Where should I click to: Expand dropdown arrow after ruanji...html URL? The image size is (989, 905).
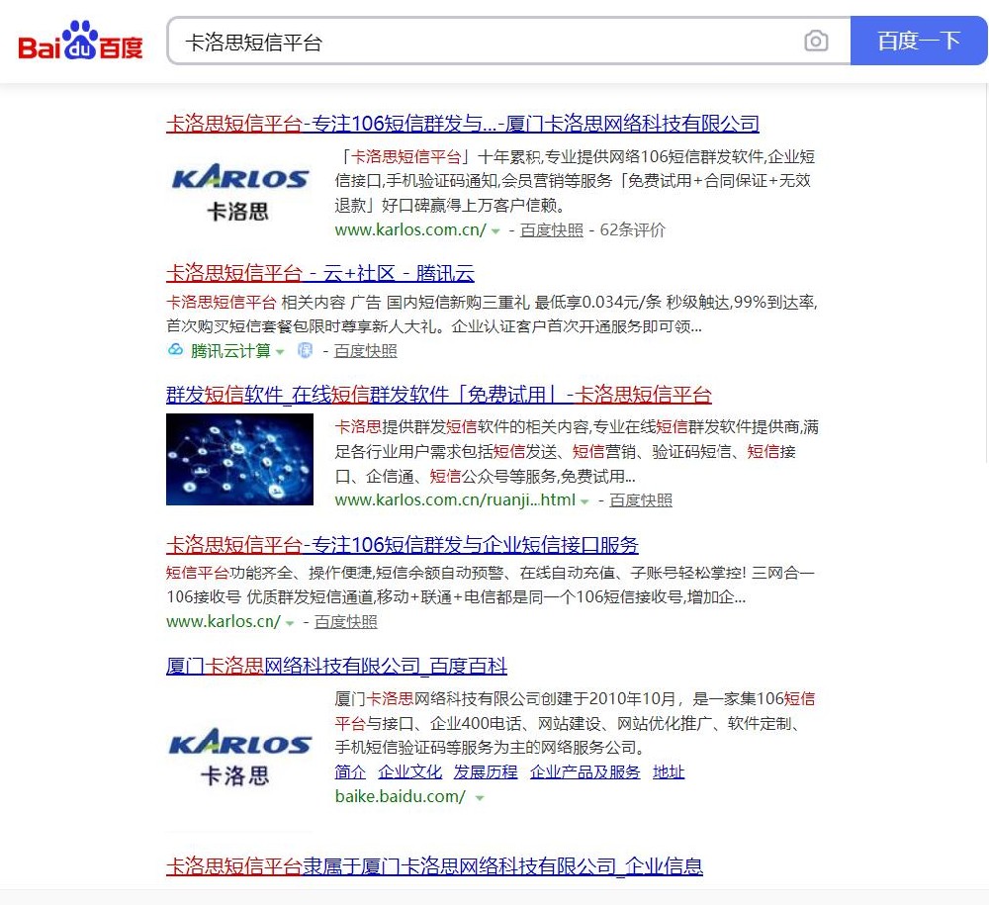tap(584, 501)
